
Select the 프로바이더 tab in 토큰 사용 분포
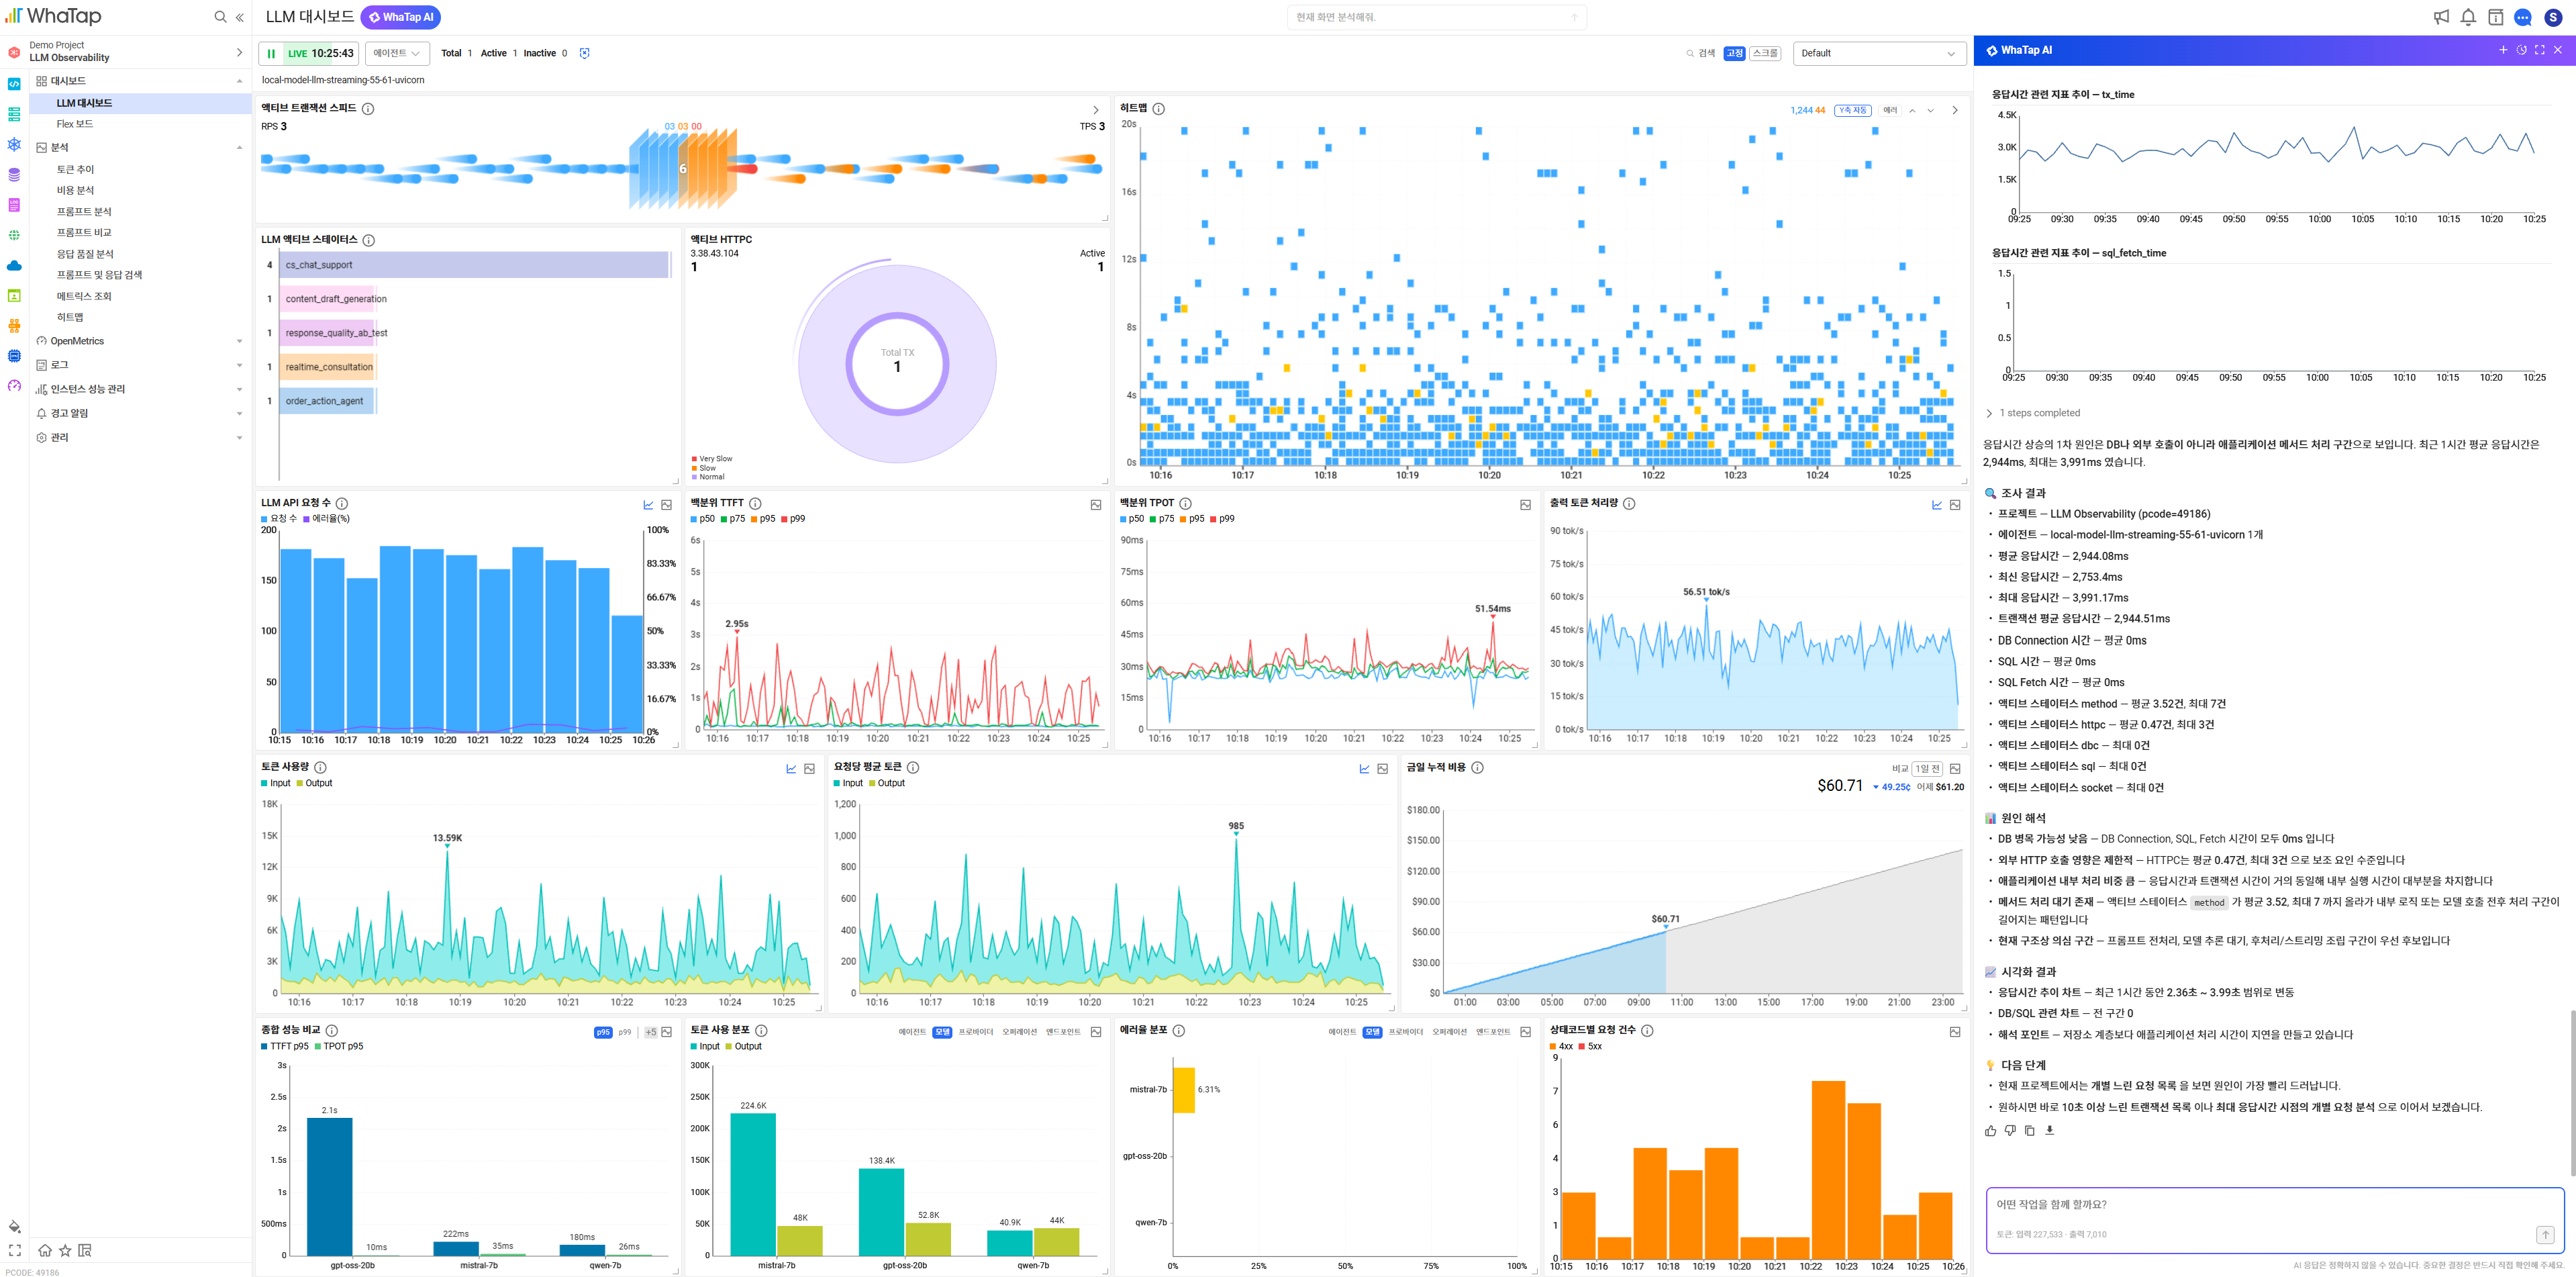click(x=975, y=1032)
